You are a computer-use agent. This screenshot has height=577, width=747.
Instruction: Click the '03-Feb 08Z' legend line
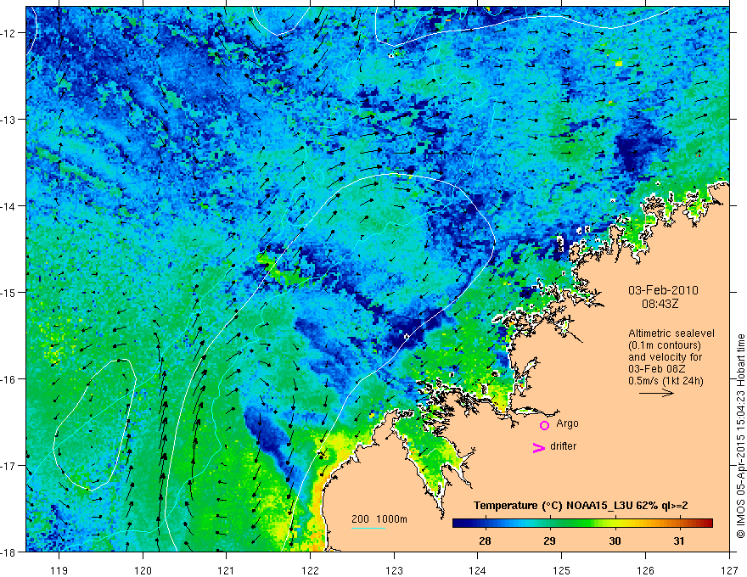[x=659, y=369]
